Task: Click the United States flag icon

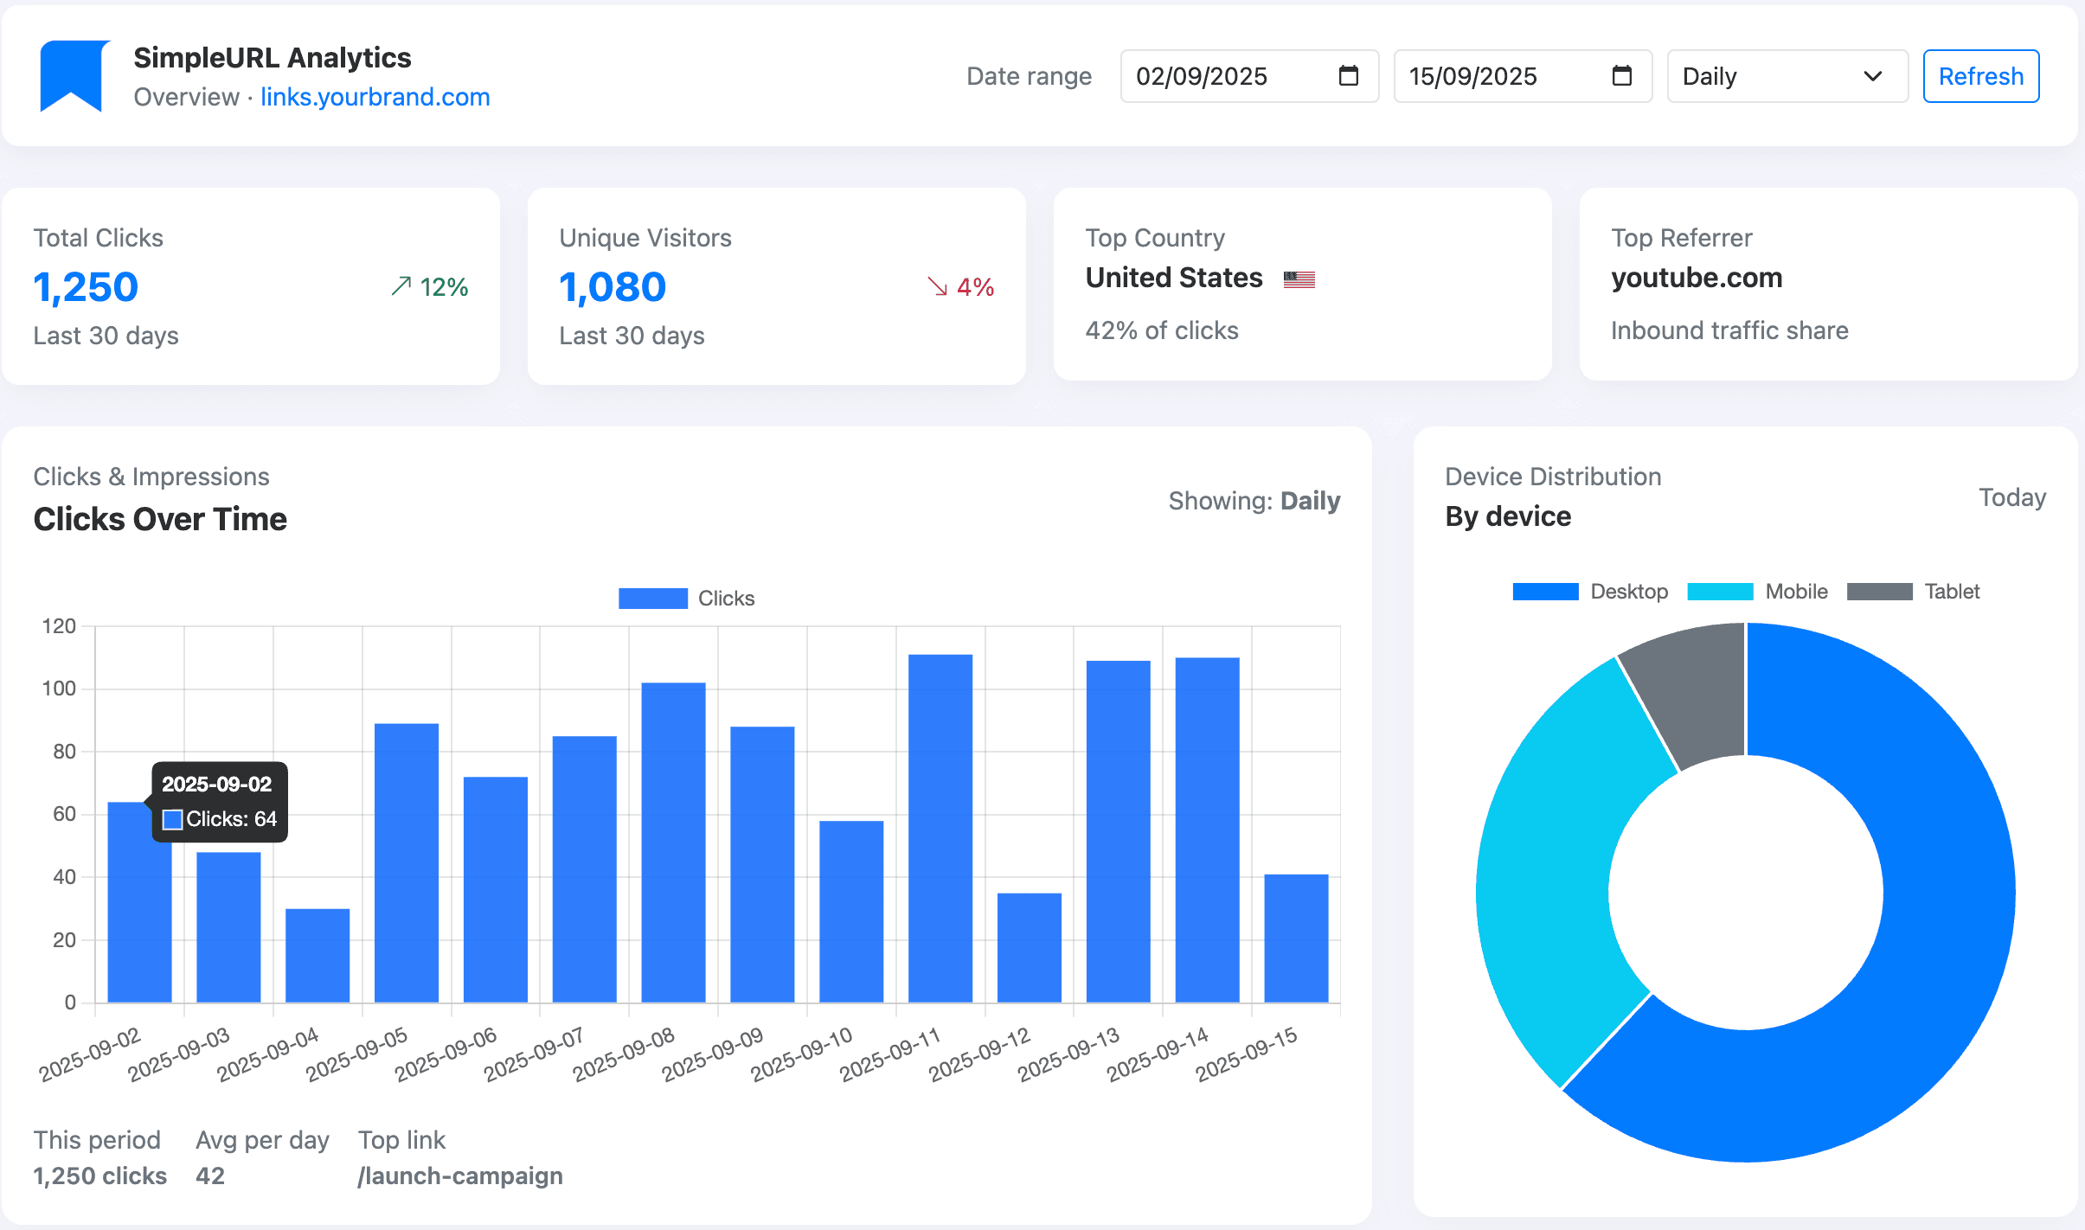Action: (1299, 279)
